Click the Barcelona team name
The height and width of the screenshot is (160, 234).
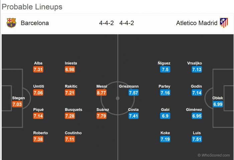pyautogui.click(x=35, y=23)
